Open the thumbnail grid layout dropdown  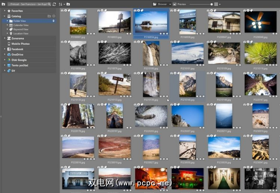coord(217,4)
